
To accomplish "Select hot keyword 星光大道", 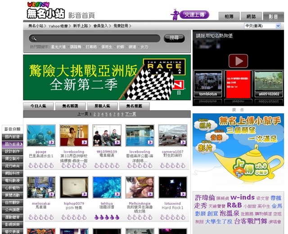I will (58, 47).
